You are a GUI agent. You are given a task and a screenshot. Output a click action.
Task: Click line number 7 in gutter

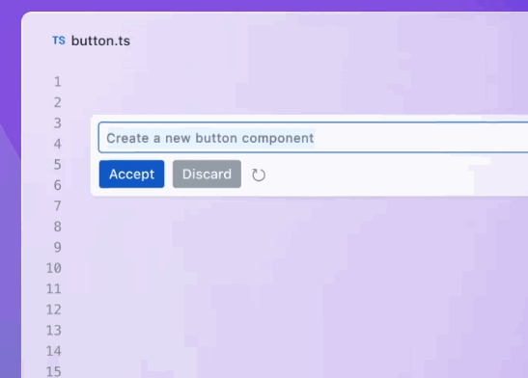click(x=58, y=205)
